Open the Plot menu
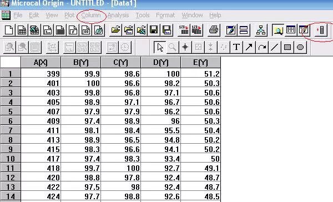The image size is (333, 202). pyautogui.click(x=69, y=16)
